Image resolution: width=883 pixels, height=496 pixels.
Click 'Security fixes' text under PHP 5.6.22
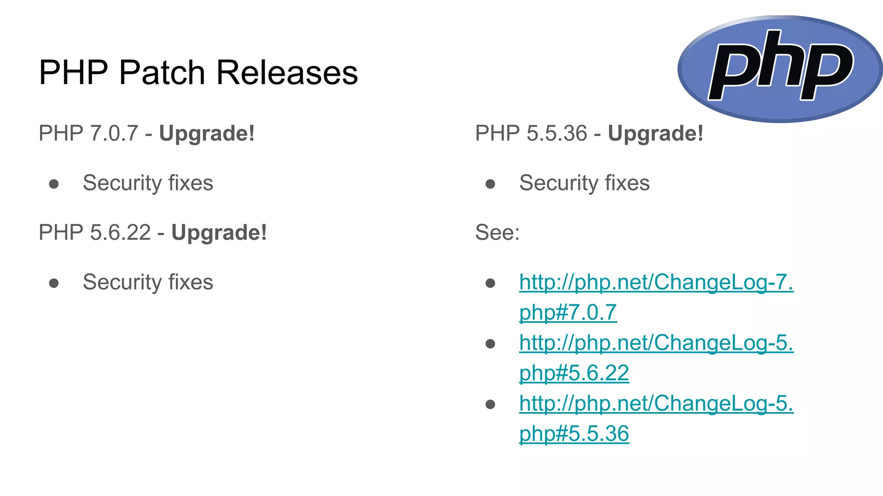coord(148,282)
